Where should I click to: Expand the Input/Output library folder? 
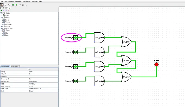click(x=1, y=29)
